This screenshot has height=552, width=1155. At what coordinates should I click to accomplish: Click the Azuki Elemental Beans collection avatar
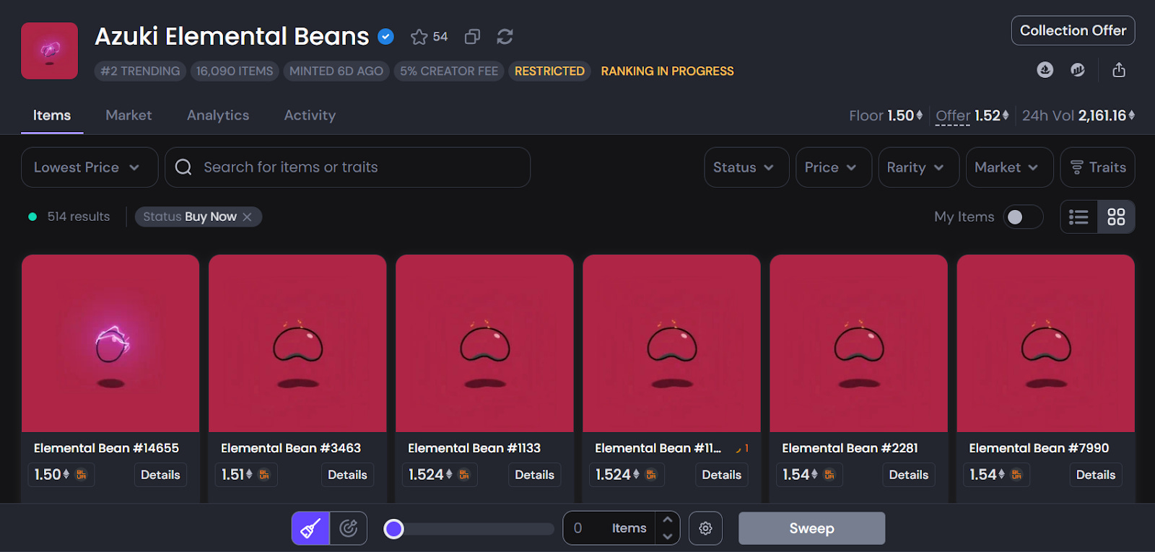point(49,51)
